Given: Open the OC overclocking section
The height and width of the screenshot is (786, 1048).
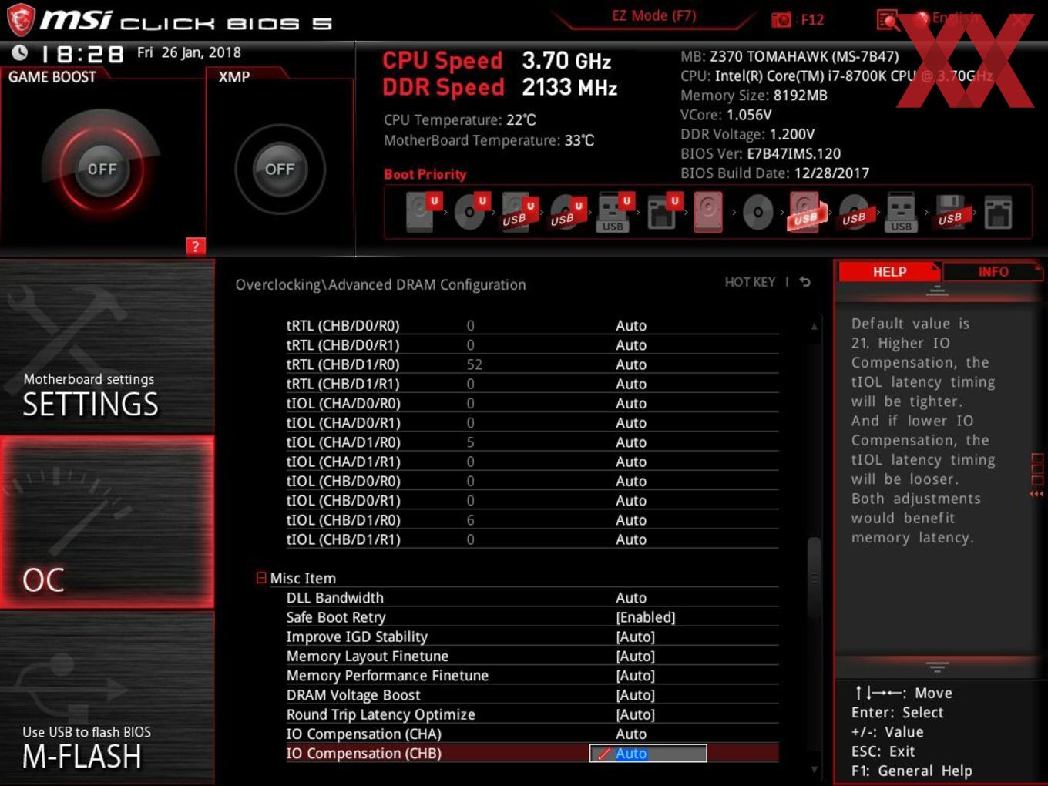Looking at the screenshot, I should (107, 522).
